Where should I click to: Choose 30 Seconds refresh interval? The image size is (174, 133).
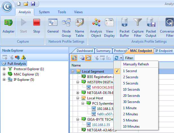tap(136, 102)
